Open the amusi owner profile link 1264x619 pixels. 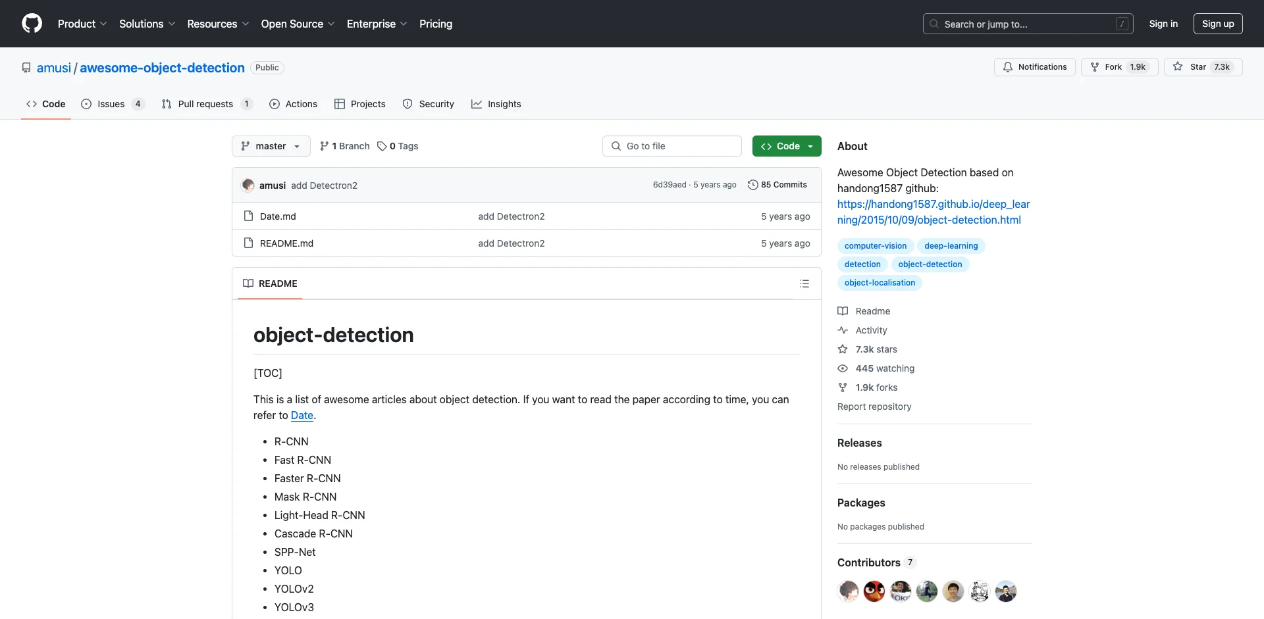coord(54,68)
